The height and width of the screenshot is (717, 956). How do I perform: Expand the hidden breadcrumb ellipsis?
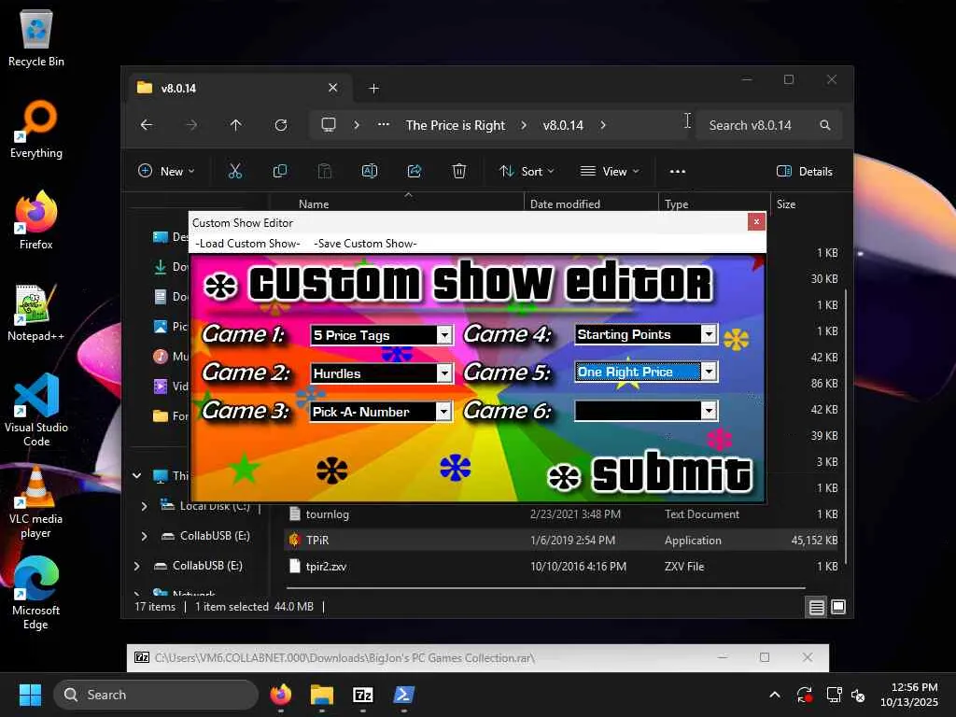tap(384, 125)
